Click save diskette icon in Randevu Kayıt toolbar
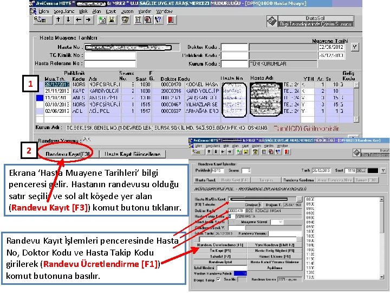 click(x=245, y=151)
